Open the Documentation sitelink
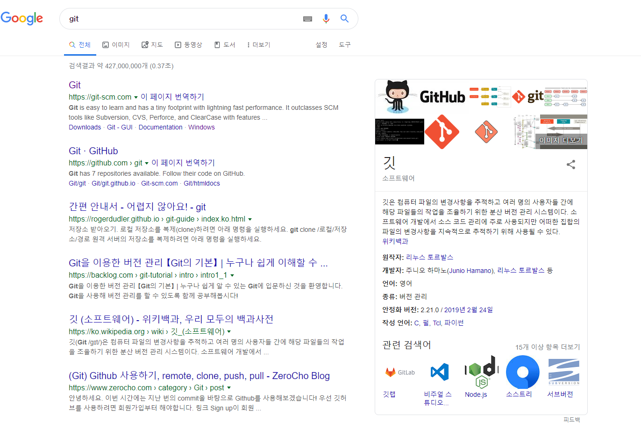 click(x=160, y=127)
